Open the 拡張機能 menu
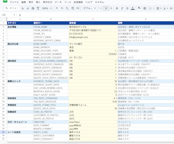This screenshot has height=144, width=174. (78, 2)
